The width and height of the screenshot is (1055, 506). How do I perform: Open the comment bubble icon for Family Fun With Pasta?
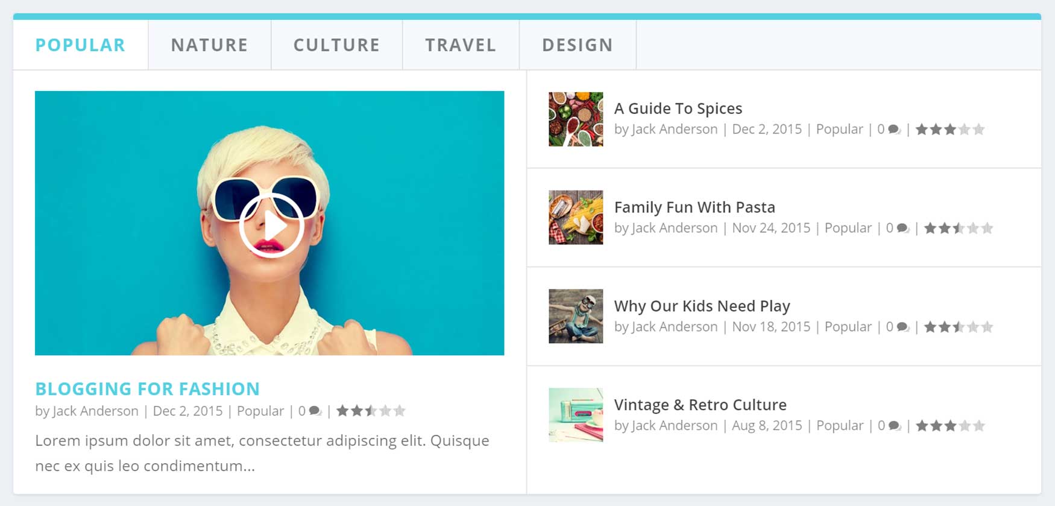902,229
